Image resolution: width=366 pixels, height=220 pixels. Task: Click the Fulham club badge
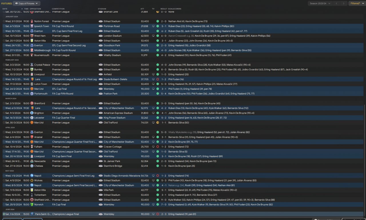pos(32,147)
